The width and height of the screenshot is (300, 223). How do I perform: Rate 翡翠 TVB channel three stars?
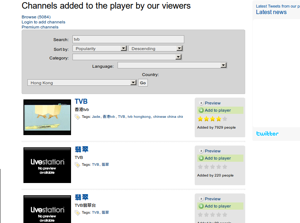(213, 167)
